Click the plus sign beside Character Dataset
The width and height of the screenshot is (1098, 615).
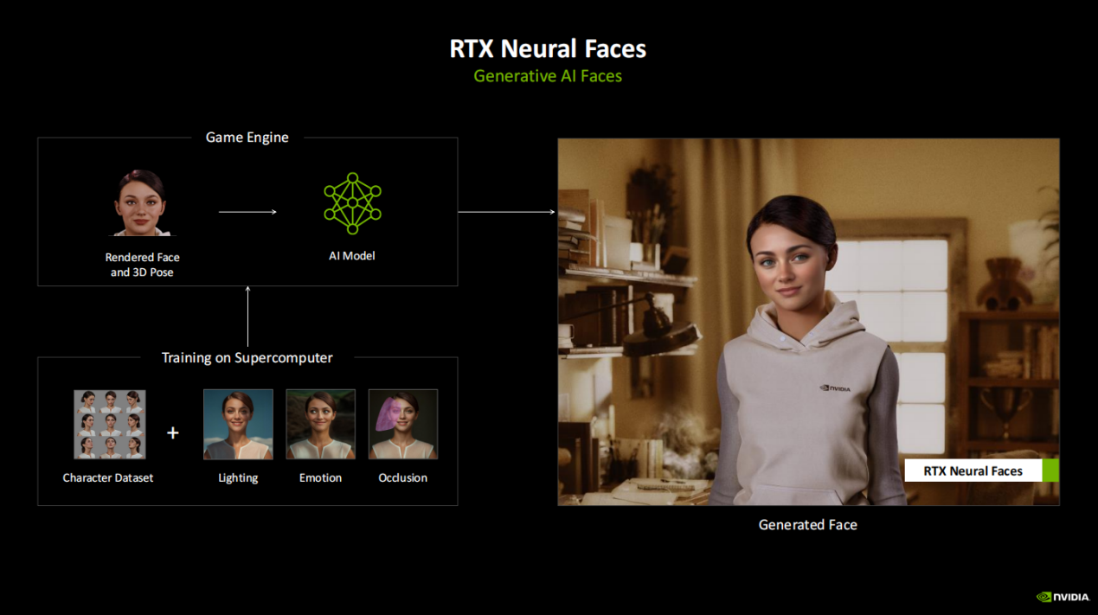173,432
